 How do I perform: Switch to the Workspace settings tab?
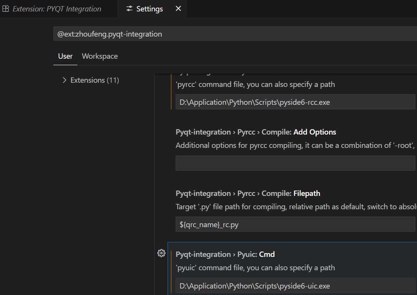100,56
